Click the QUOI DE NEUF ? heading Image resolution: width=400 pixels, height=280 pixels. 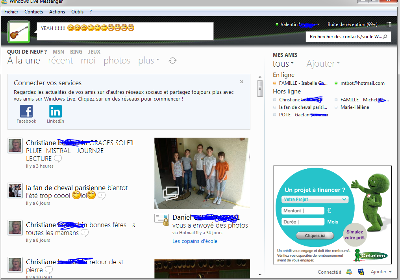pyautogui.click(x=27, y=52)
